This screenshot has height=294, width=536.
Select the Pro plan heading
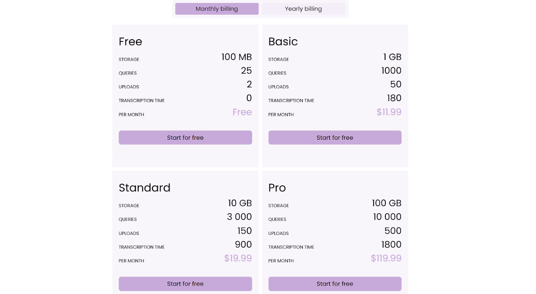point(277,188)
